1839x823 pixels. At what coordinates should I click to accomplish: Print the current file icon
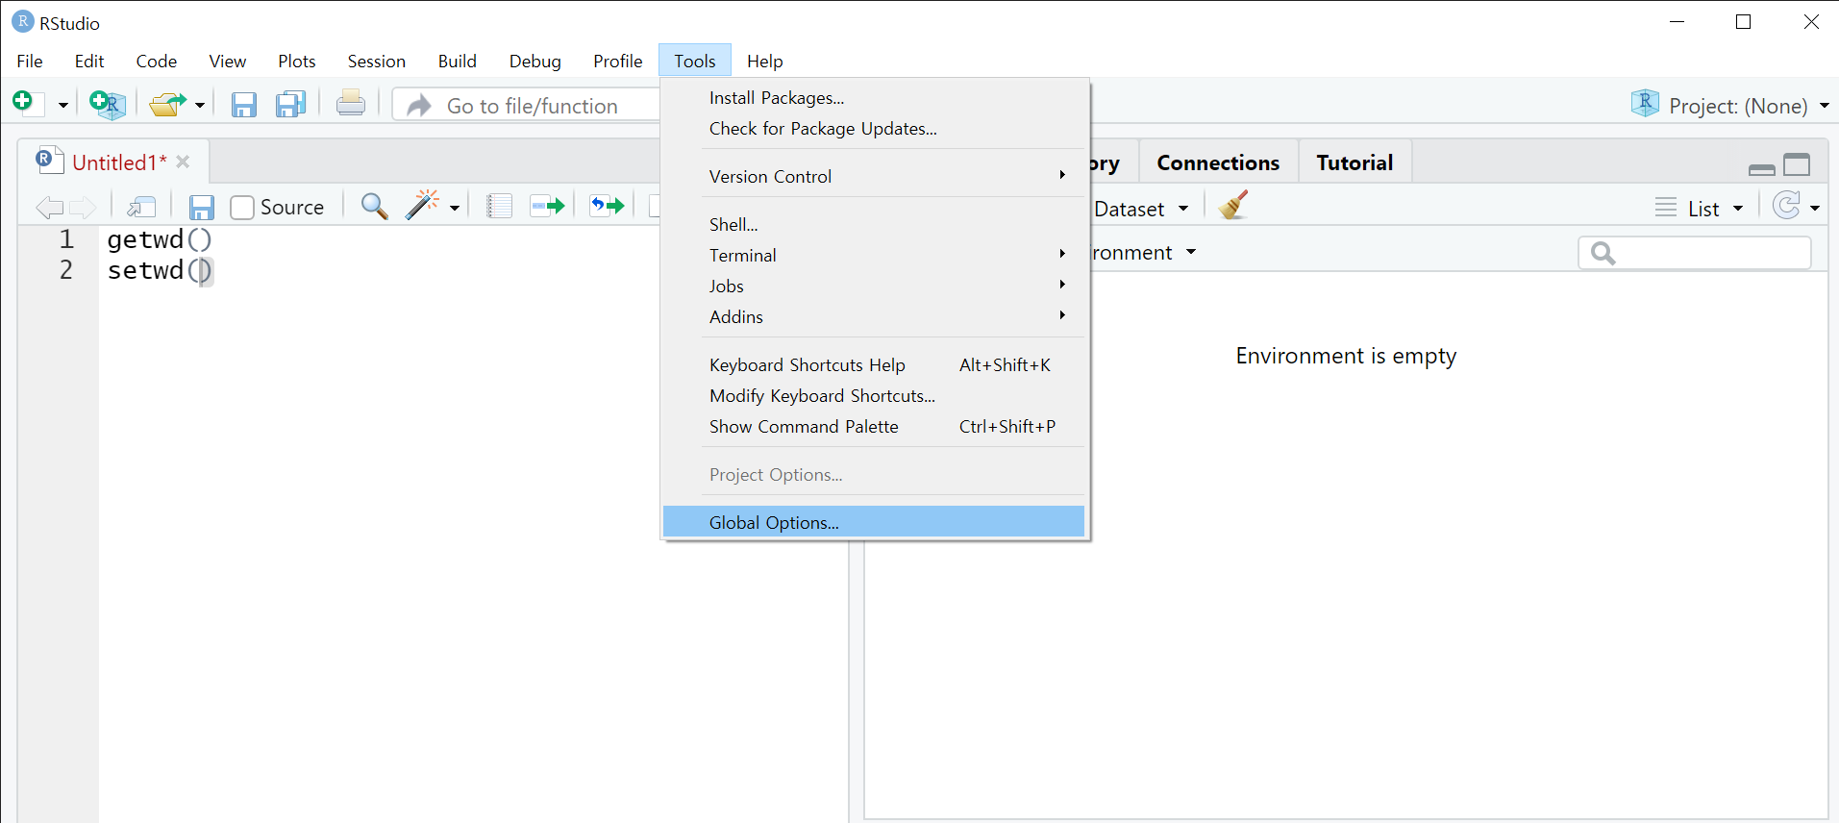coord(351,103)
